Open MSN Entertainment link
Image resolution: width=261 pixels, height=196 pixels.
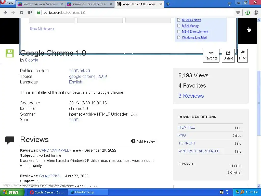[x=195, y=32]
